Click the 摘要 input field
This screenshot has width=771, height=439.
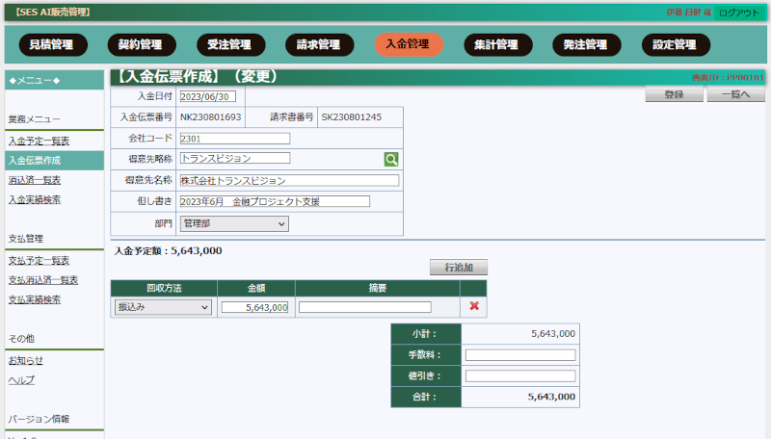(365, 307)
